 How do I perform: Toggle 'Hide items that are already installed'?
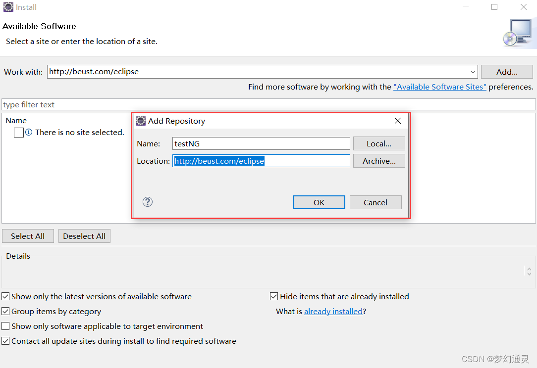pyautogui.click(x=274, y=296)
